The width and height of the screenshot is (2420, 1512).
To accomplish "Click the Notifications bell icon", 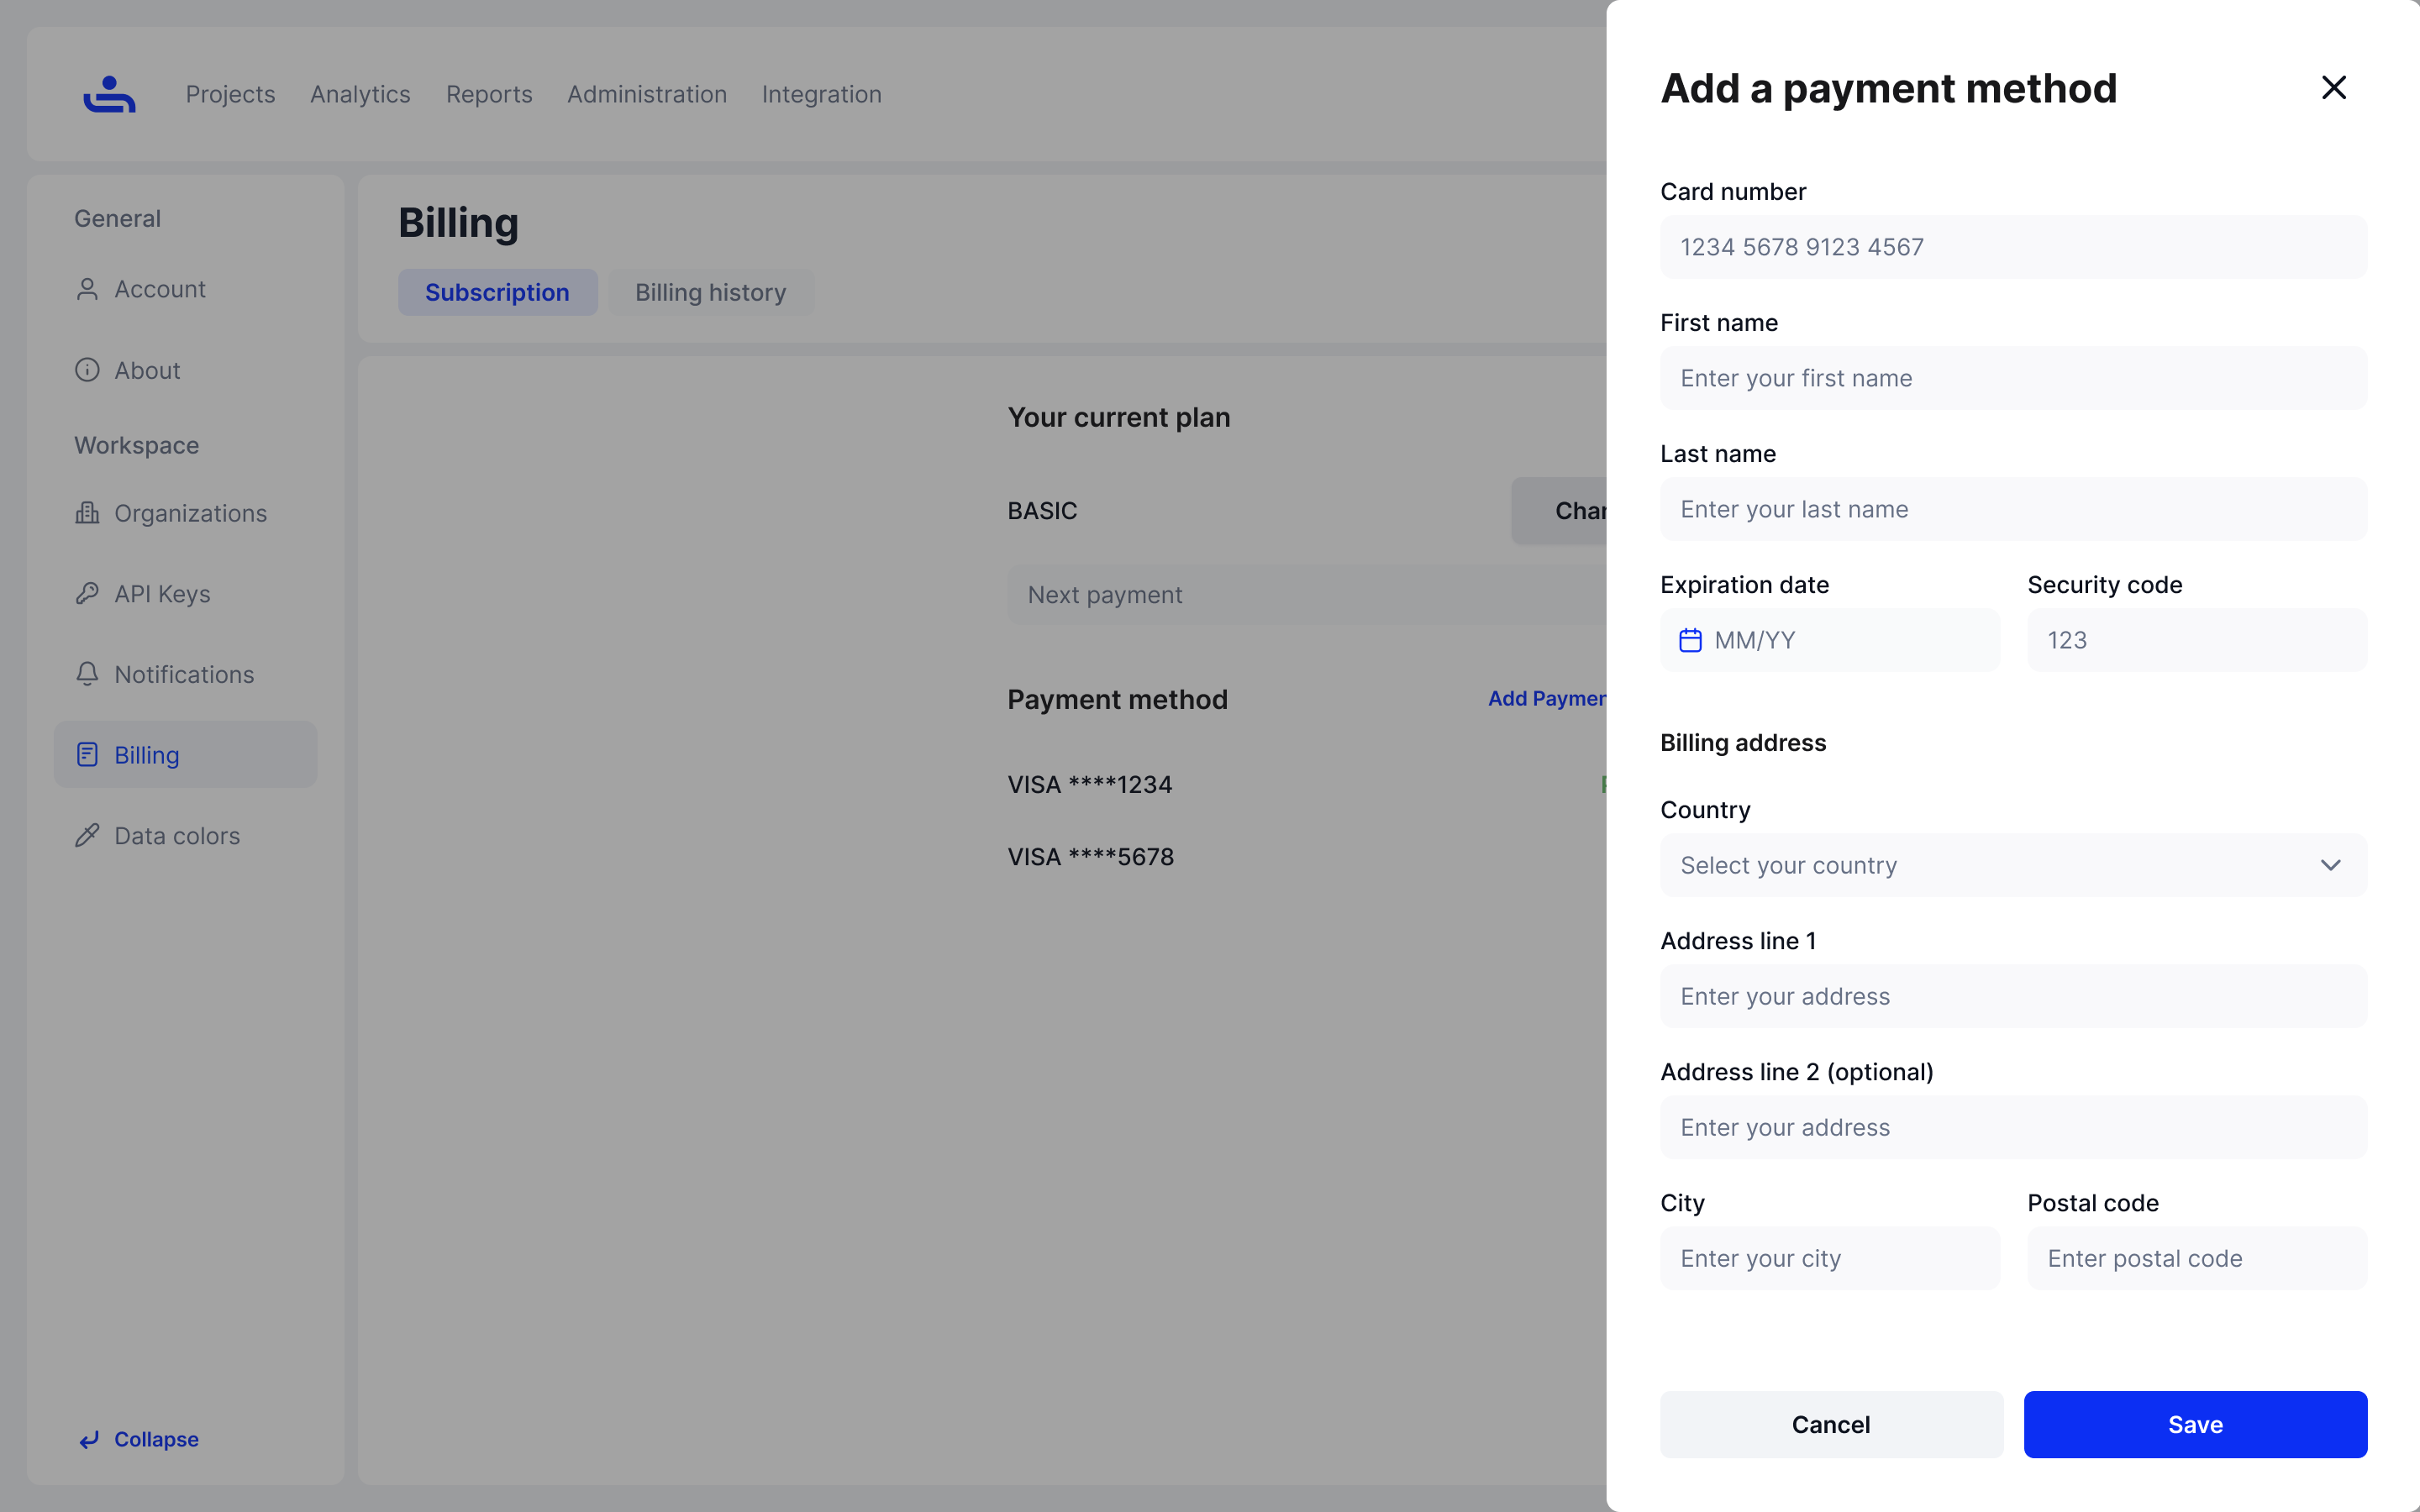I will pyautogui.click(x=87, y=674).
